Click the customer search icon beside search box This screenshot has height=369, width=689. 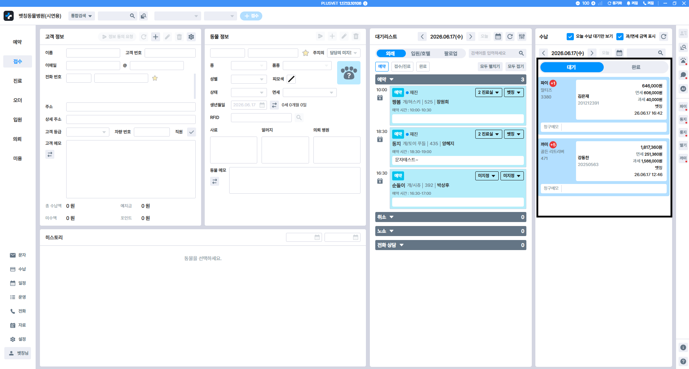coord(144,16)
